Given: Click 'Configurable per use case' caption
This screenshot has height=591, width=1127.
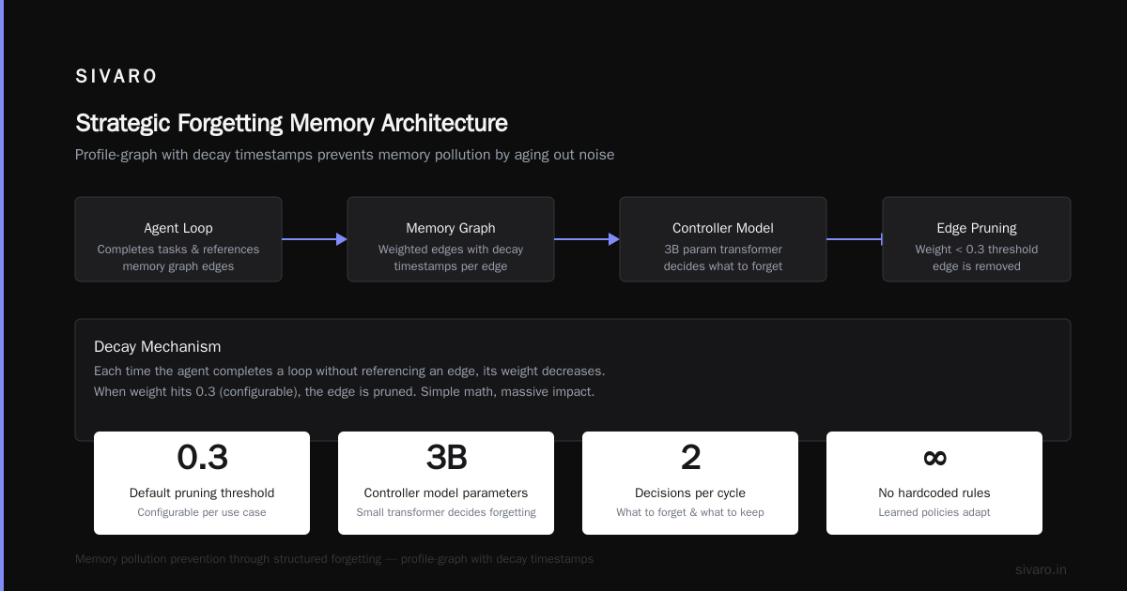Looking at the screenshot, I should tap(202, 512).
